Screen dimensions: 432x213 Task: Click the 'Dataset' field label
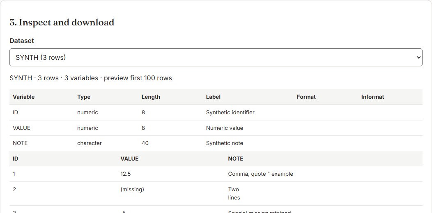point(22,41)
